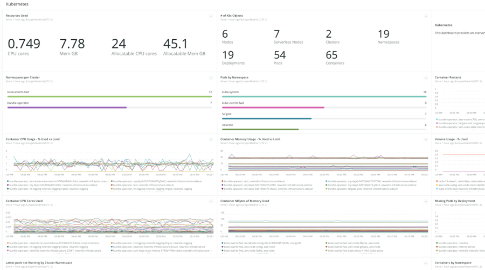Screen dimensions: 485x270
Task: Open the Container CPU Usage widget ellipsis menu
Action: click(x=211, y=139)
